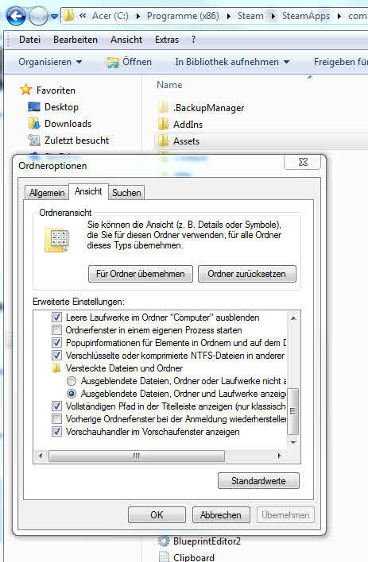Select SteamApps breadcrumb in address bar
This screenshot has width=368, height=562.
(x=305, y=16)
